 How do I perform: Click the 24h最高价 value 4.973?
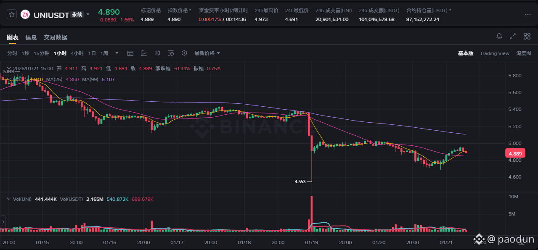[x=261, y=19]
